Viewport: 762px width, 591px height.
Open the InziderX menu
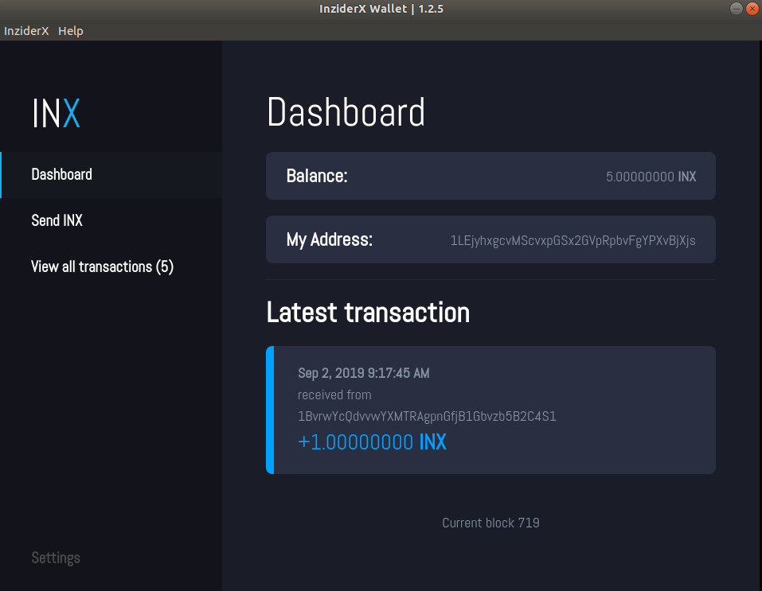click(26, 30)
